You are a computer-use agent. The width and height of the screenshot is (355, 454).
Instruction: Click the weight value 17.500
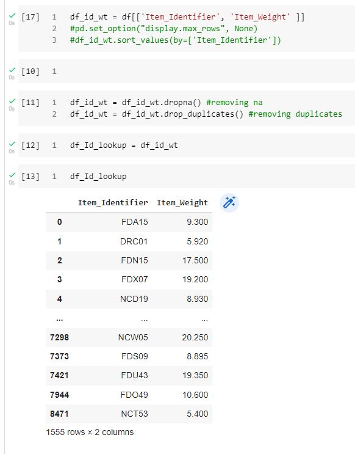[x=195, y=260]
